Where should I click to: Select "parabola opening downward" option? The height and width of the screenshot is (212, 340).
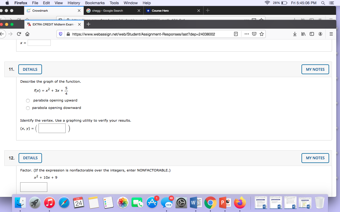pos(28,108)
